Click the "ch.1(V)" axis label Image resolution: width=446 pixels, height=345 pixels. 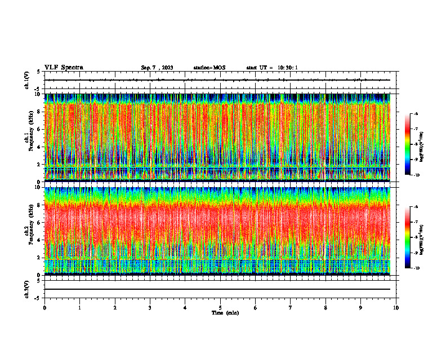point(27,80)
